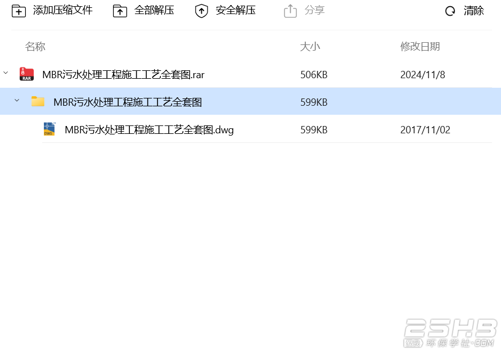Select 安全解压 option
501x351 pixels.
[x=236, y=10]
